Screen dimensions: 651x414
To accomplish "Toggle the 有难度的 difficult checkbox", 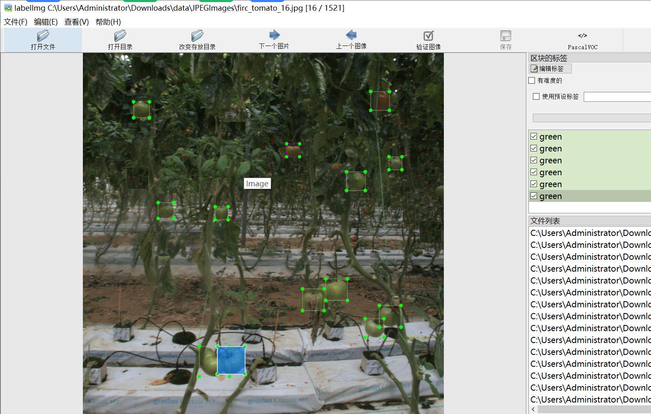I will click(x=532, y=80).
